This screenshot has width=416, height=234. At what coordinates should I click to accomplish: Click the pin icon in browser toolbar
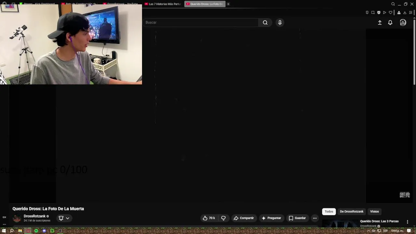click(x=367, y=13)
